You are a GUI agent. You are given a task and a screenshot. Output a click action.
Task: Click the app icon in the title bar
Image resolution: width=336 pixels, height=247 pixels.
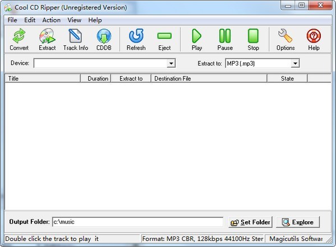tap(8, 7)
